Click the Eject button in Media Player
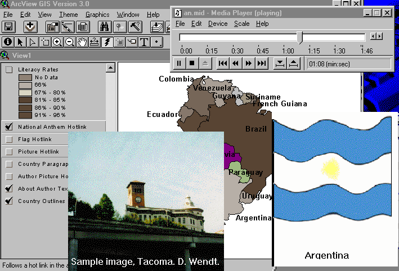399x271 pixels. pos(205,64)
